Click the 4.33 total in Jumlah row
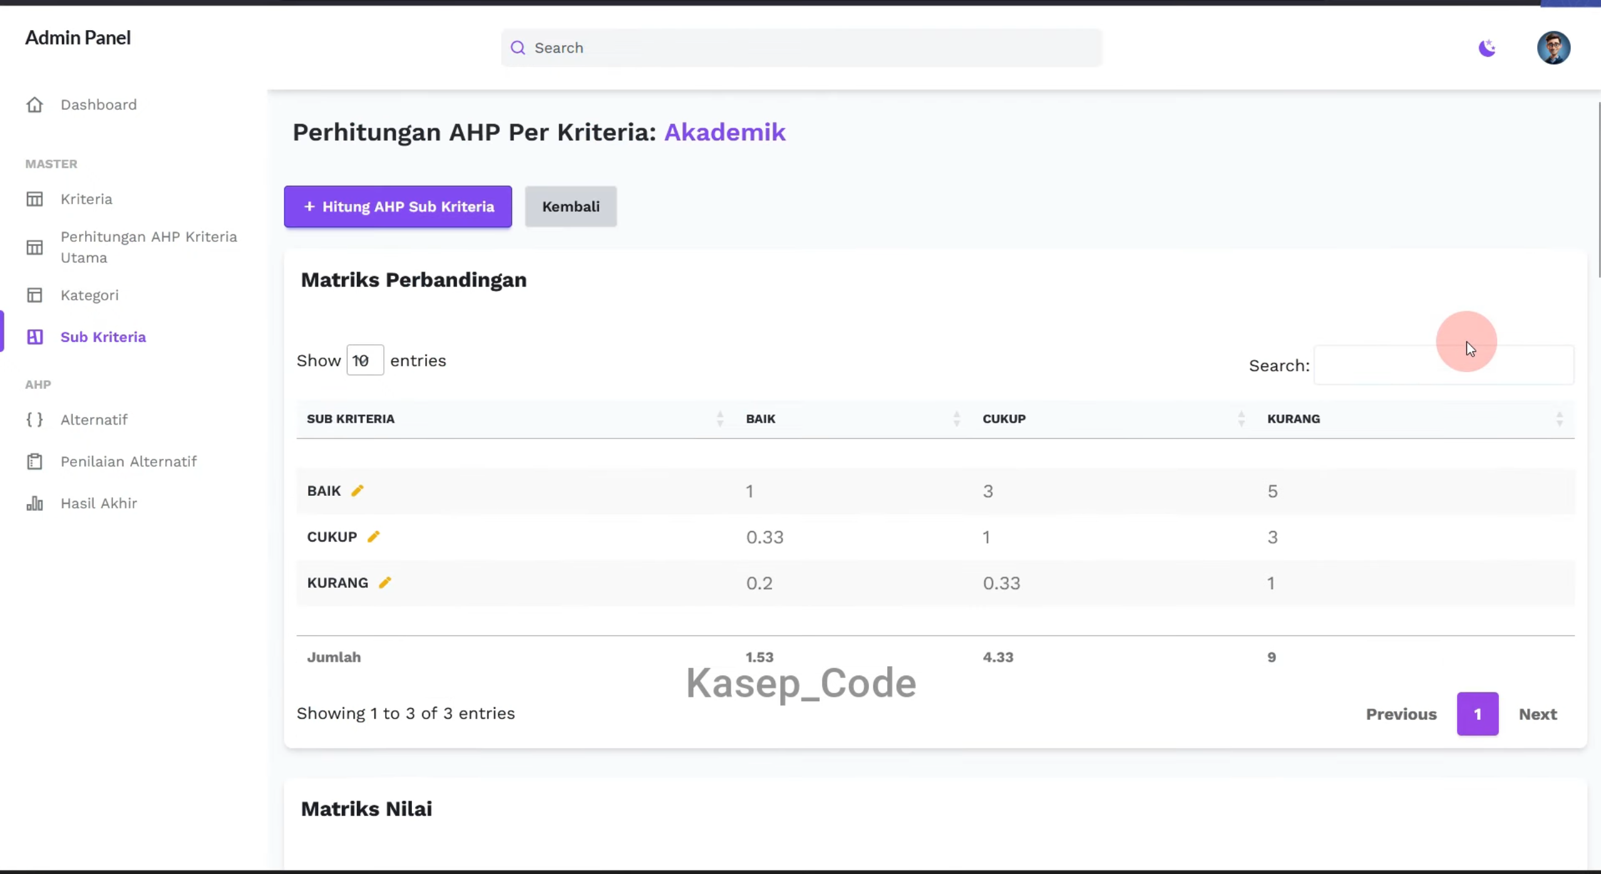Viewport: 1601px width, 874px height. pyautogui.click(x=997, y=657)
